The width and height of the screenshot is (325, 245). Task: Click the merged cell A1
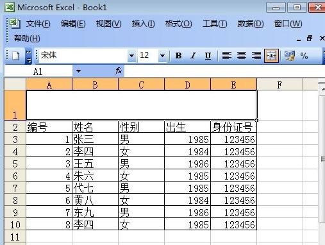[x=141, y=105]
